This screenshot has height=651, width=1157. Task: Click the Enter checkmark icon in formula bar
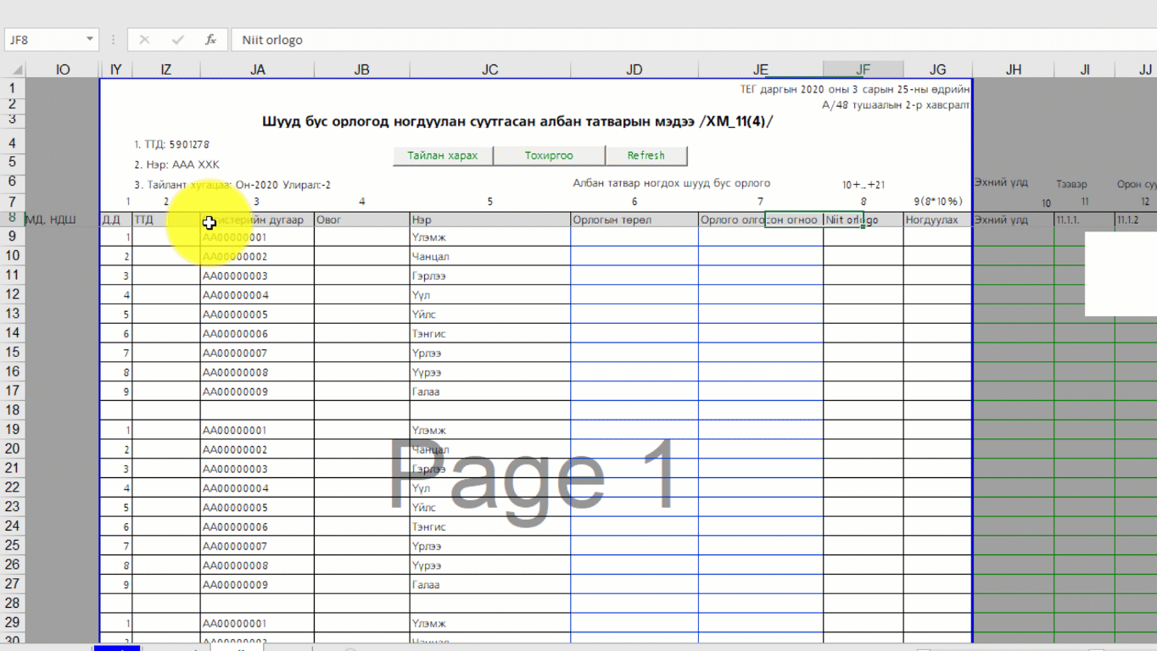[177, 40]
